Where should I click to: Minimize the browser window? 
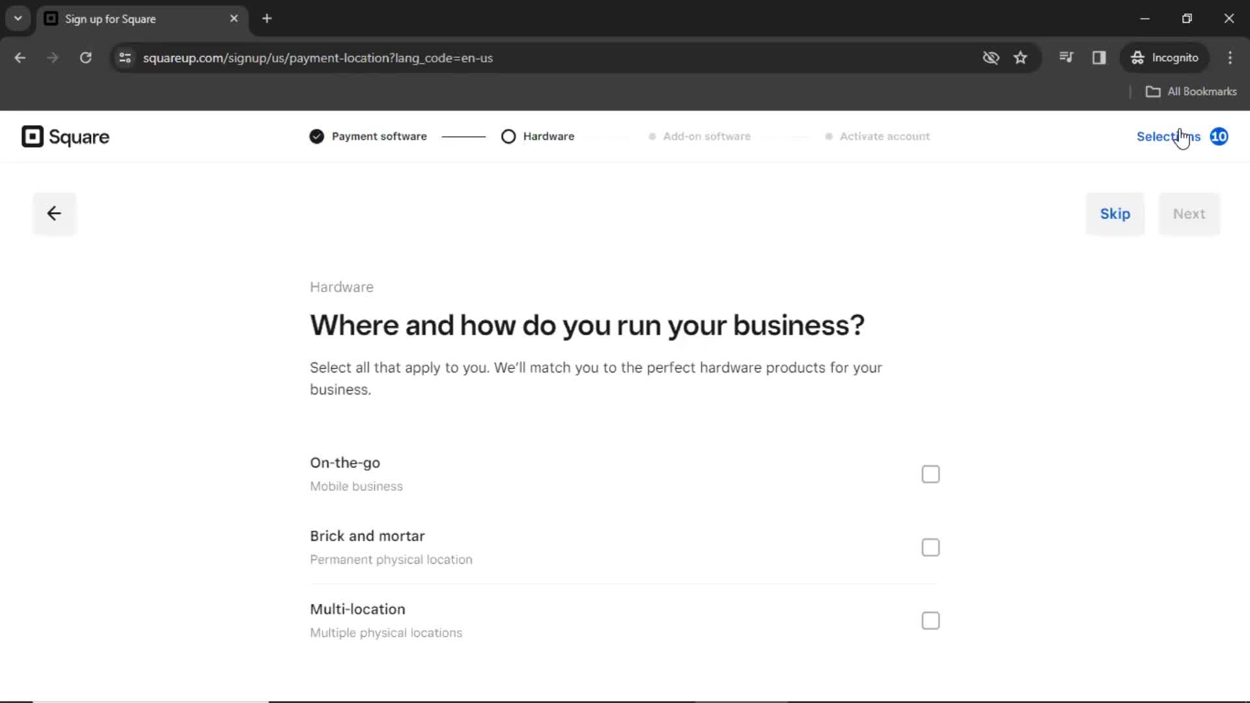(x=1145, y=19)
